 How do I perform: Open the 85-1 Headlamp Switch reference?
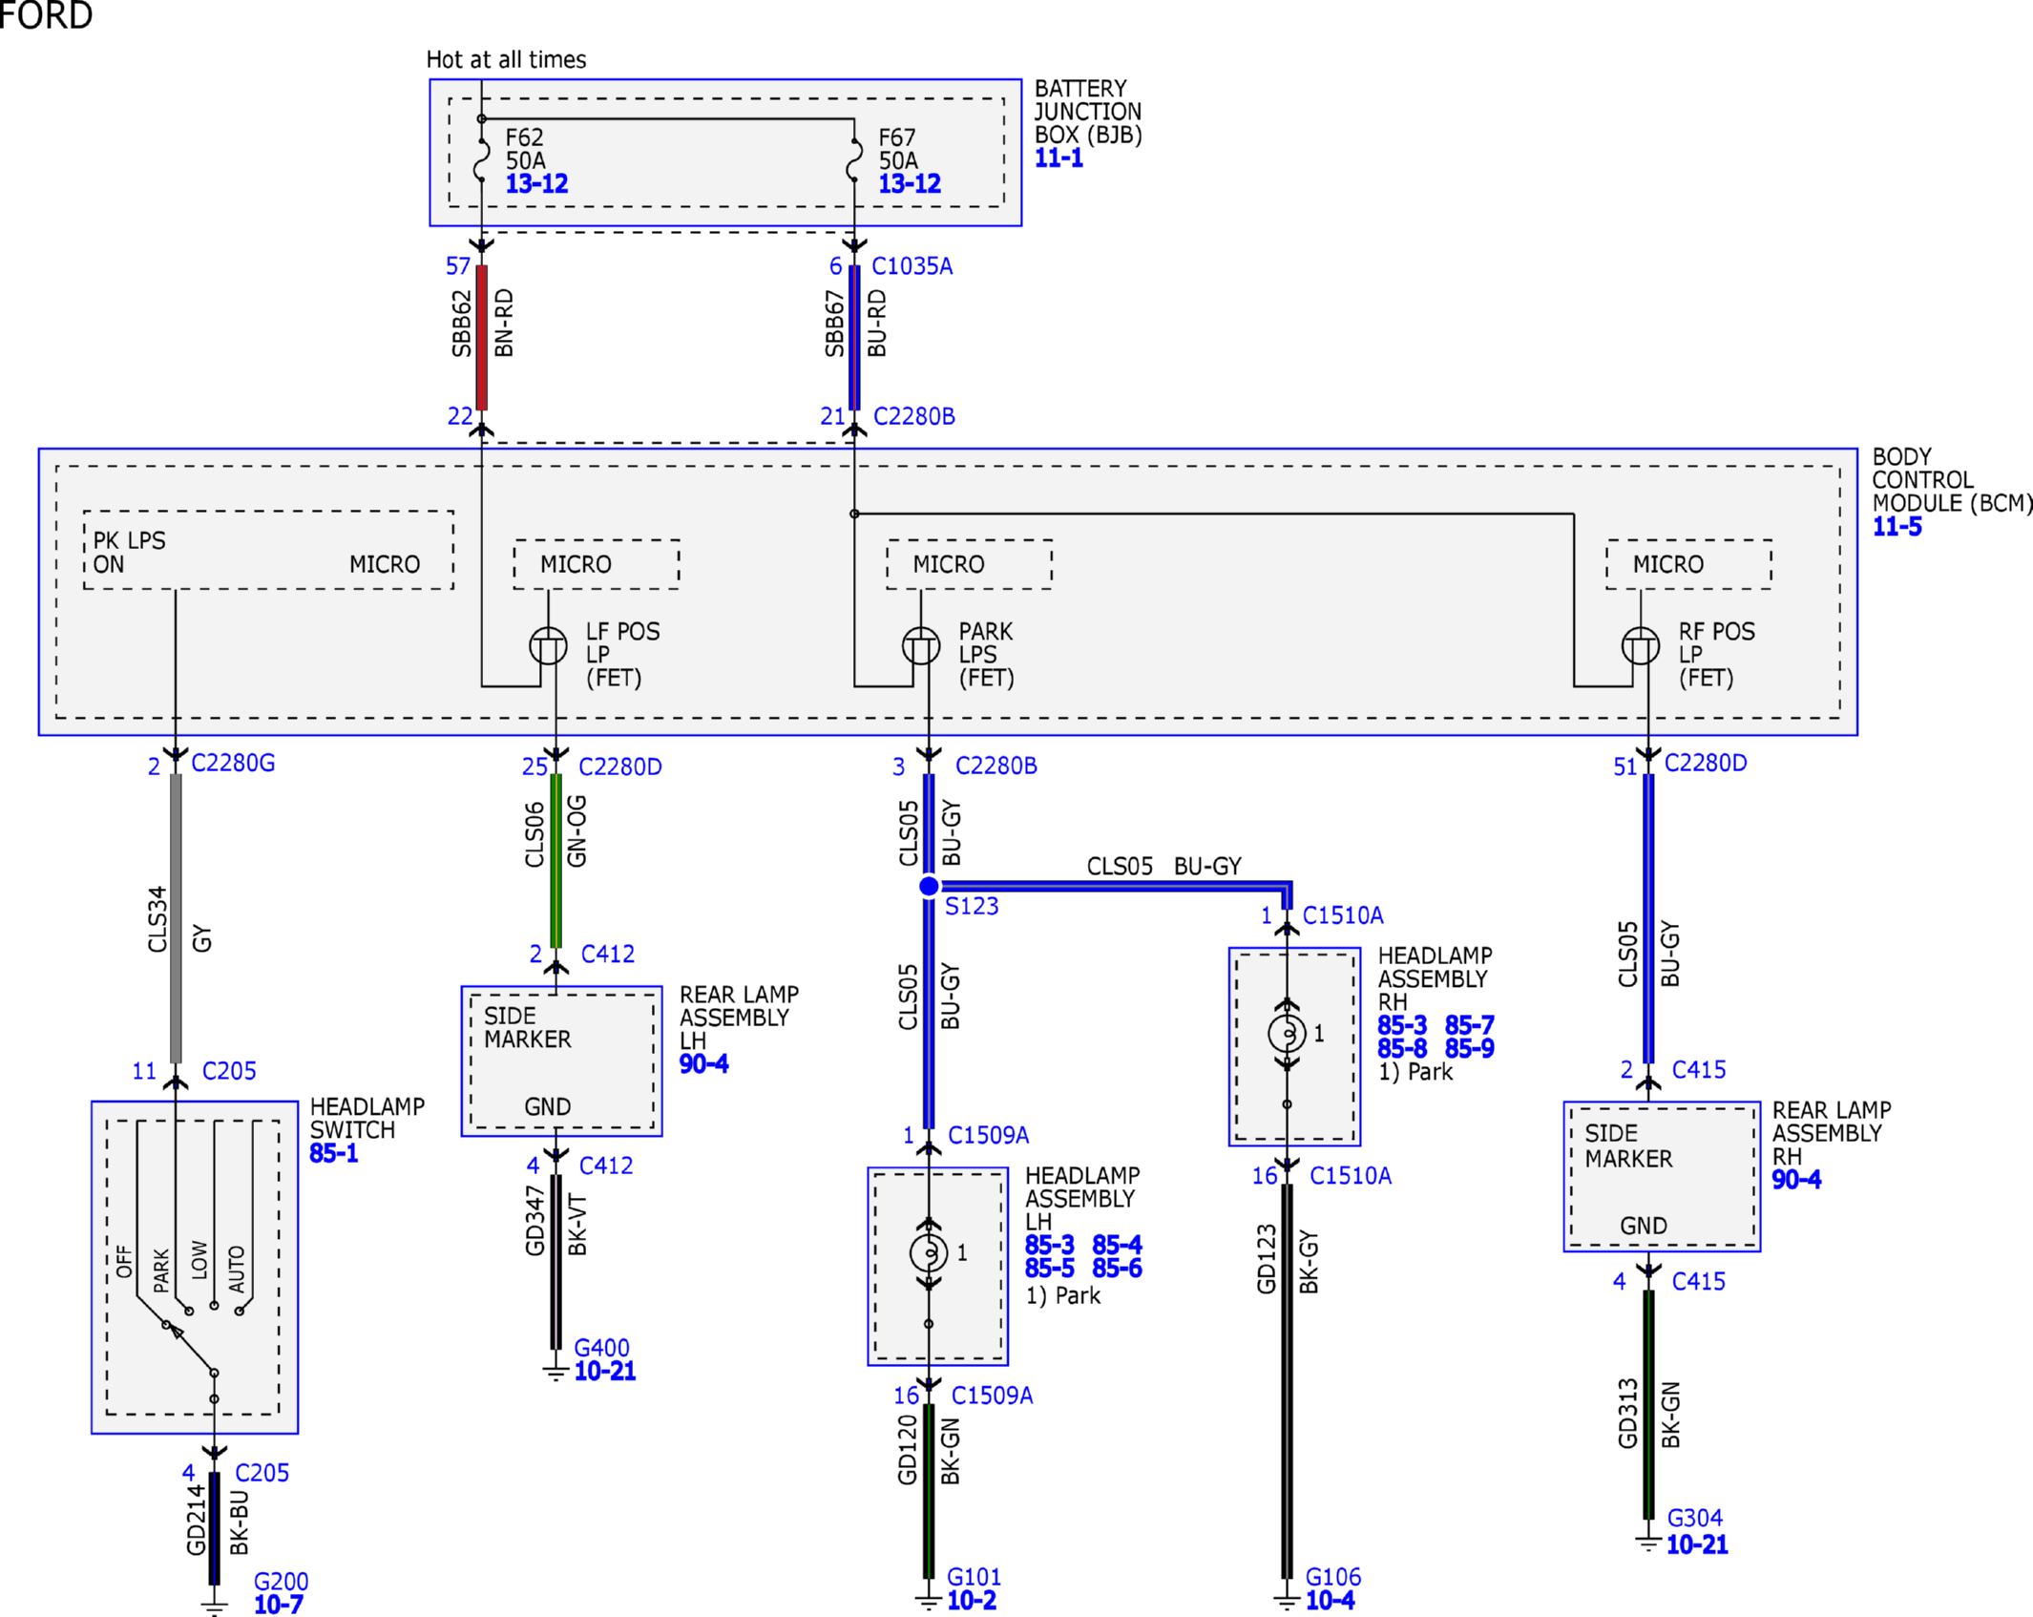pos(334,1153)
